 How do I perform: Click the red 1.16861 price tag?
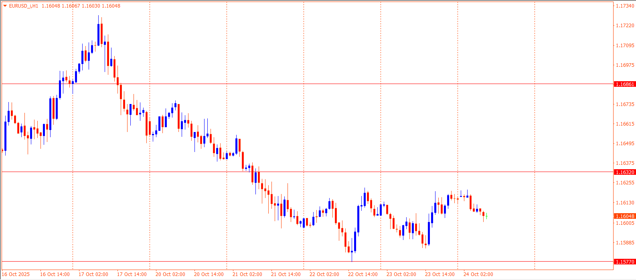click(625, 84)
